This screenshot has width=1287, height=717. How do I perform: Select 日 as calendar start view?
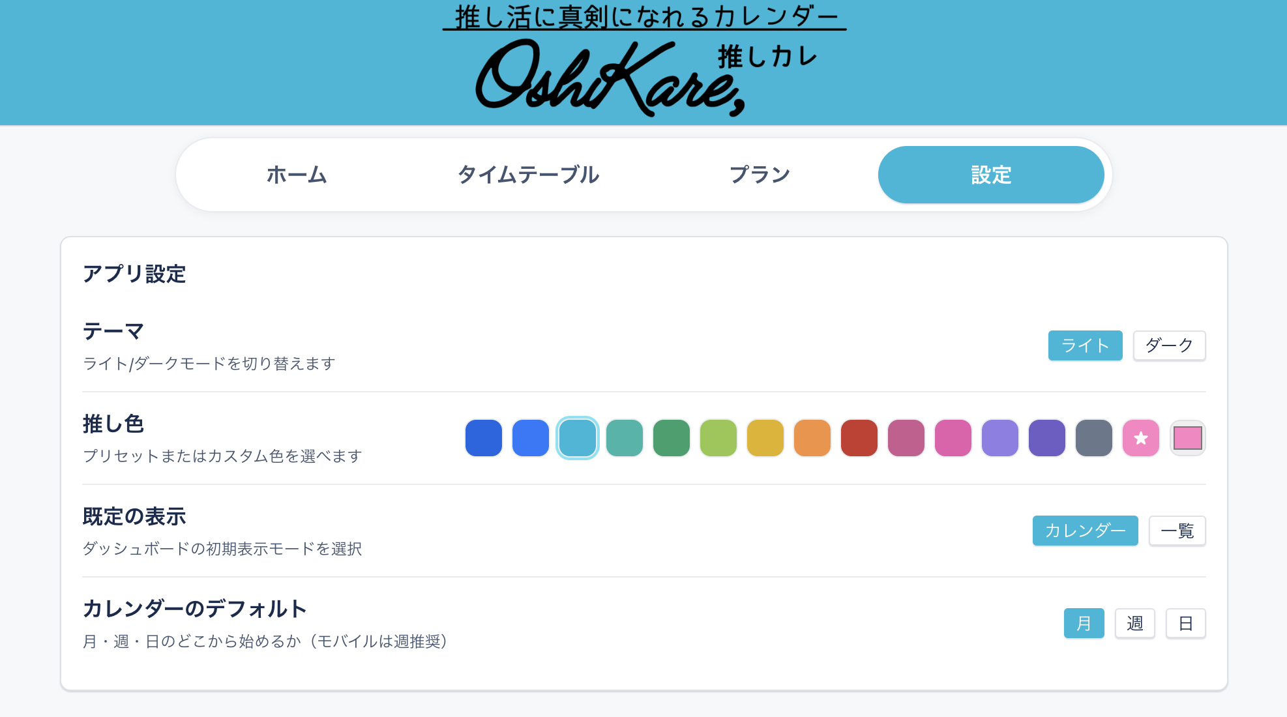click(x=1185, y=623)
